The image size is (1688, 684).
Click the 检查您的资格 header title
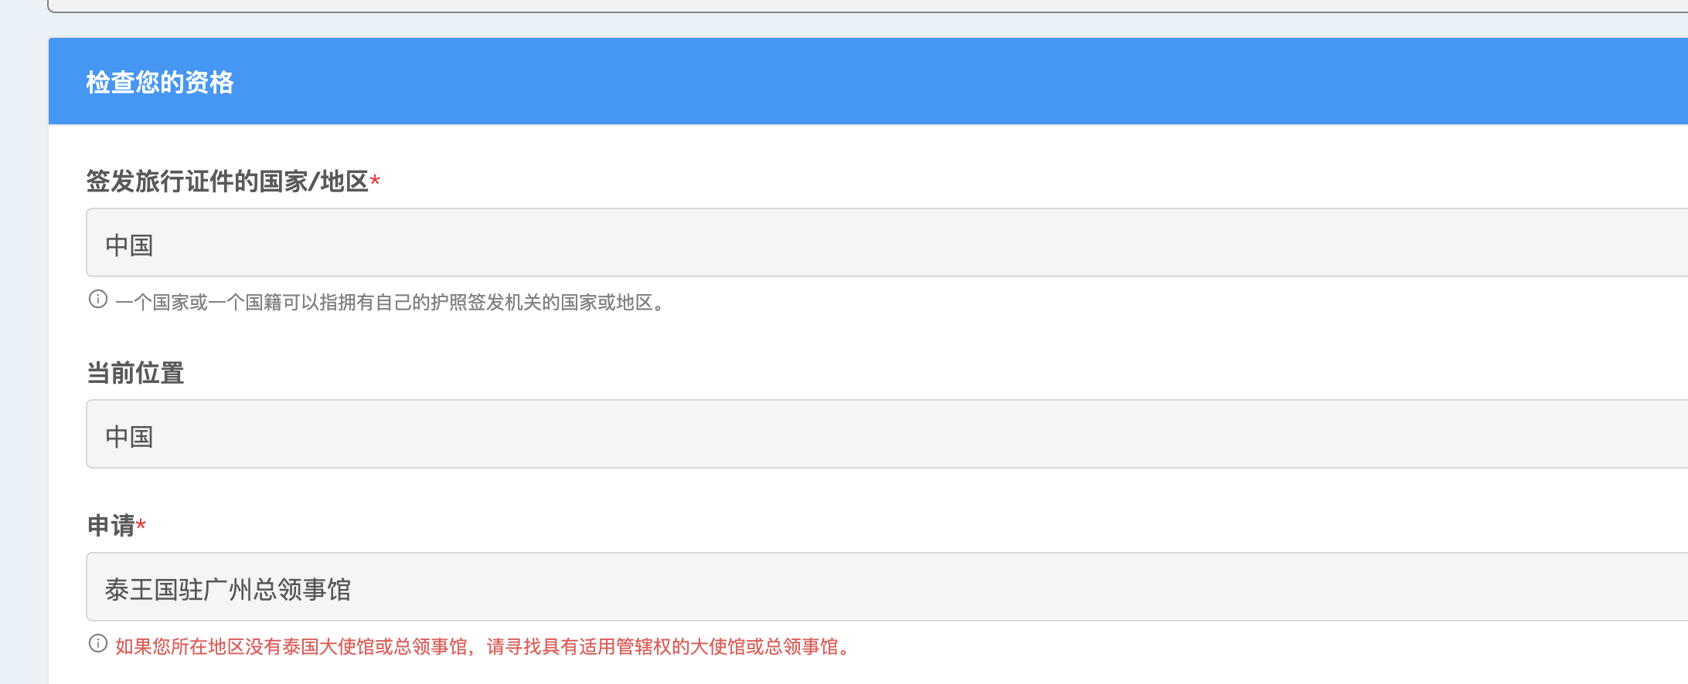(x=160, y=82)
